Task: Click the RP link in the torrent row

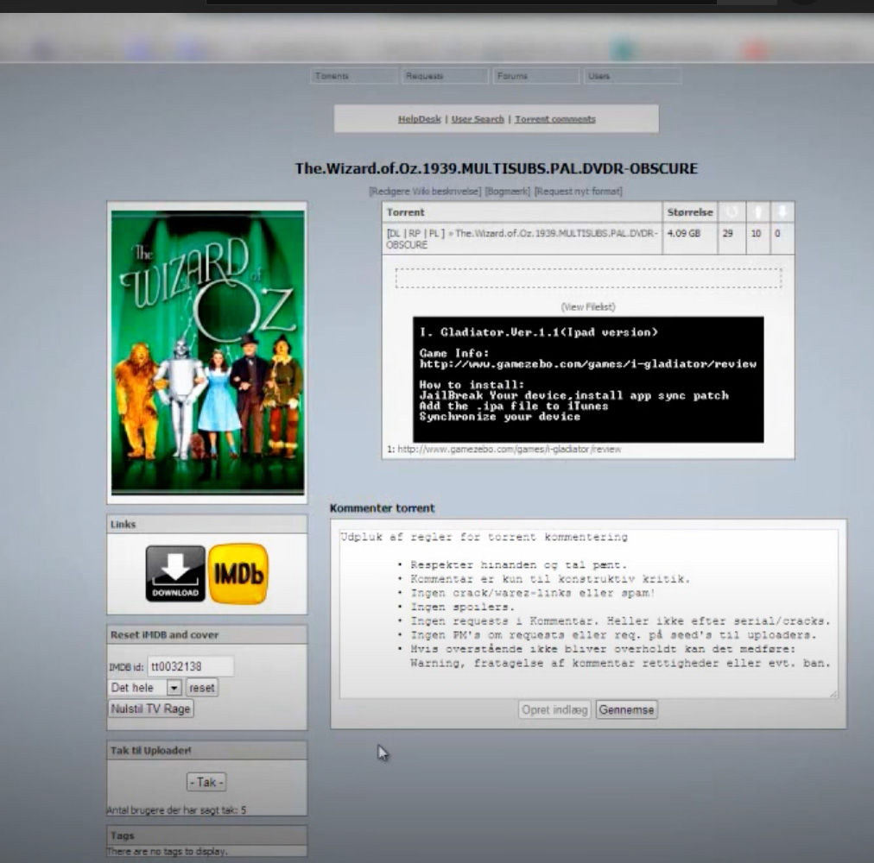Action: [415, 233]
